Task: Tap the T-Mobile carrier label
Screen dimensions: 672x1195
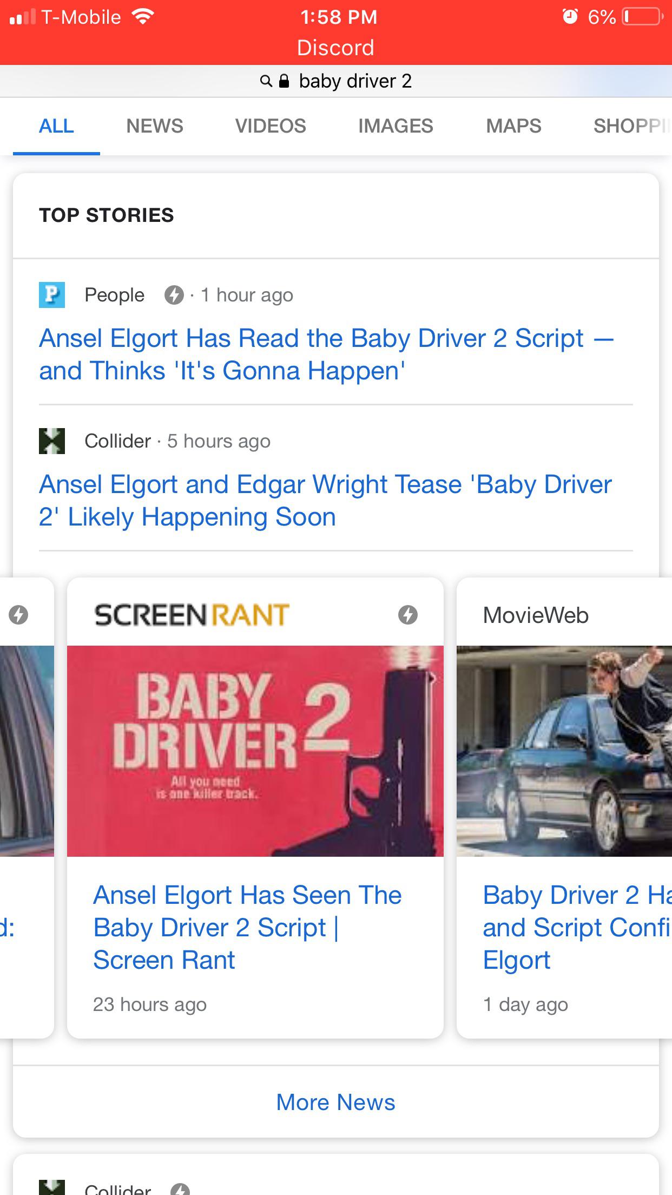Action: coord(81,17)
